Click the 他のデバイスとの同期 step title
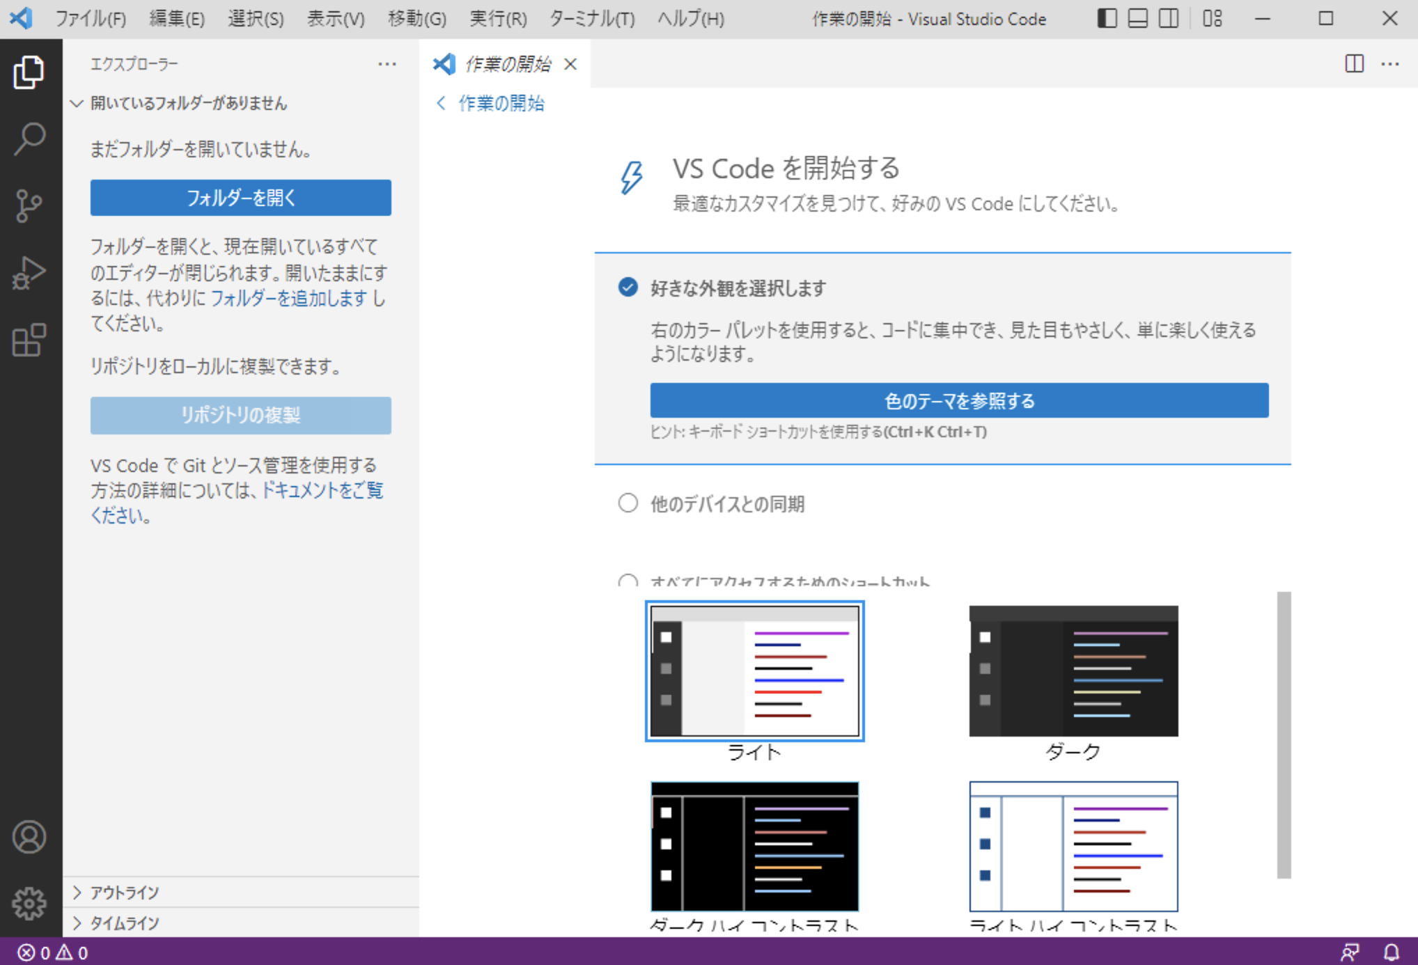The image size is (1418, 965). (x=727, y=504)
